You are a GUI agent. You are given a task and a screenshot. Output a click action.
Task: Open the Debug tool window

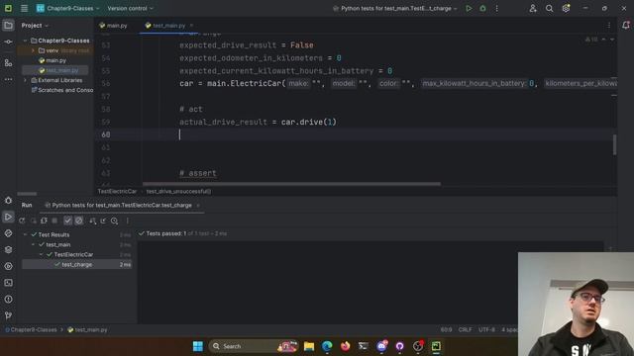pyautogui.click(x=8, y=200)
